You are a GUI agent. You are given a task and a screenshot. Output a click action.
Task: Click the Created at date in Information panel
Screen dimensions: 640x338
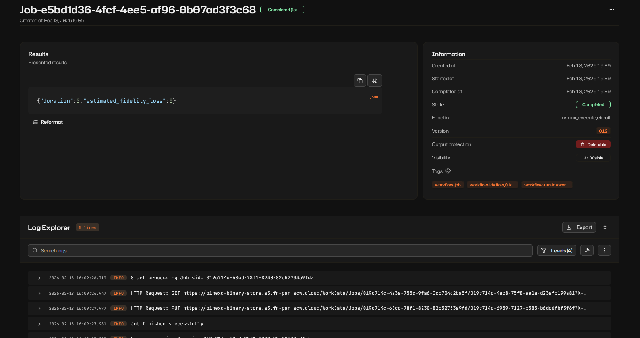click(x=588, y=66)
